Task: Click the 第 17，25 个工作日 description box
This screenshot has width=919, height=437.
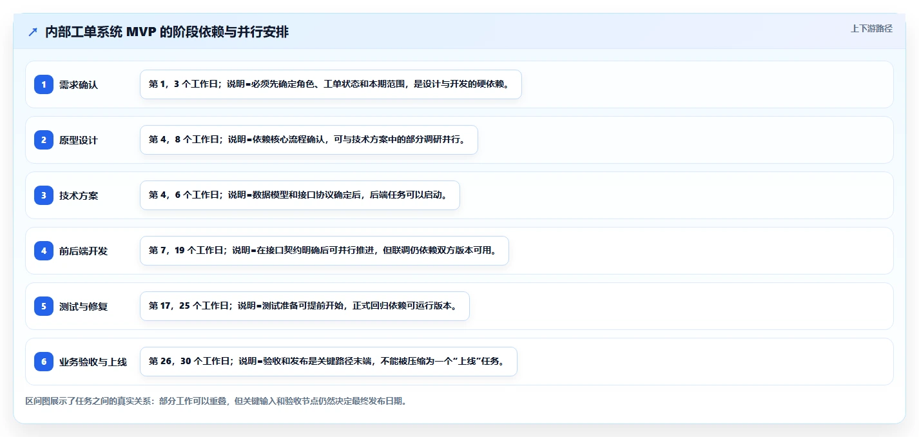Action: tap(304, 306)
